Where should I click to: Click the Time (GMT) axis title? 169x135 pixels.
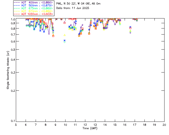point(90,128)
